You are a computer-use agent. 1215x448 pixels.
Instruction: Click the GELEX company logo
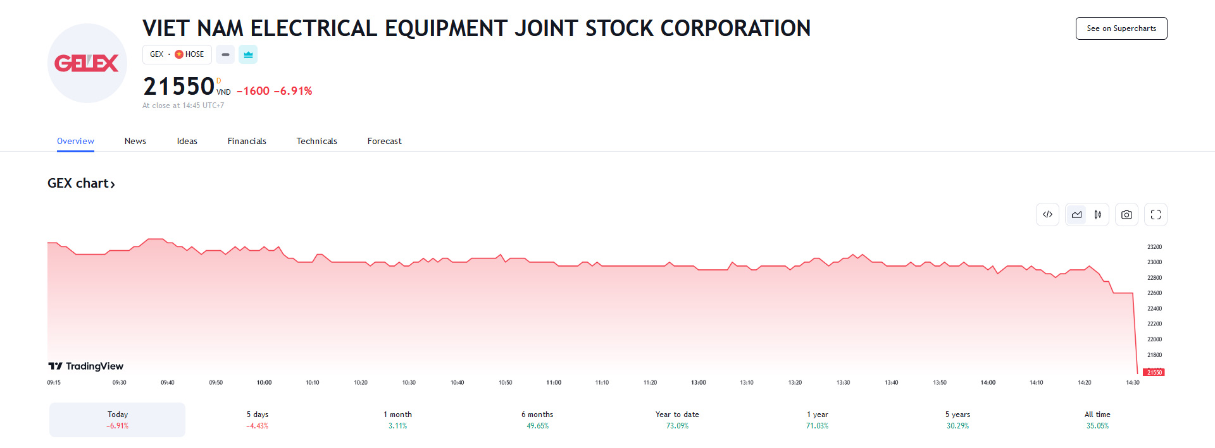[87, 63]
